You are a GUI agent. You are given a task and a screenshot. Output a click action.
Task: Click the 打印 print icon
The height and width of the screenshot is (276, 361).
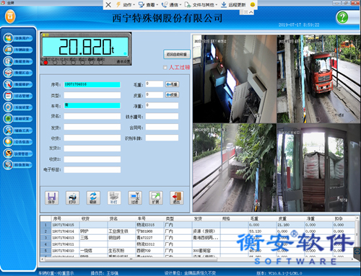[x=72, y=198]
